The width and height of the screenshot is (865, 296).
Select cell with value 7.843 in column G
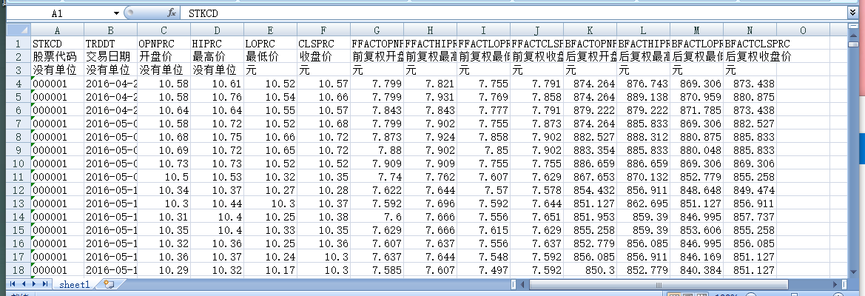pos(377,110)
